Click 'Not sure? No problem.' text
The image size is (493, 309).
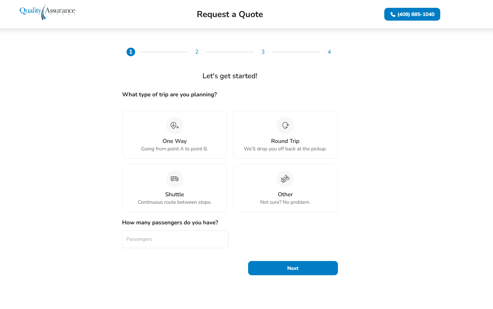[x=285, y=202]
